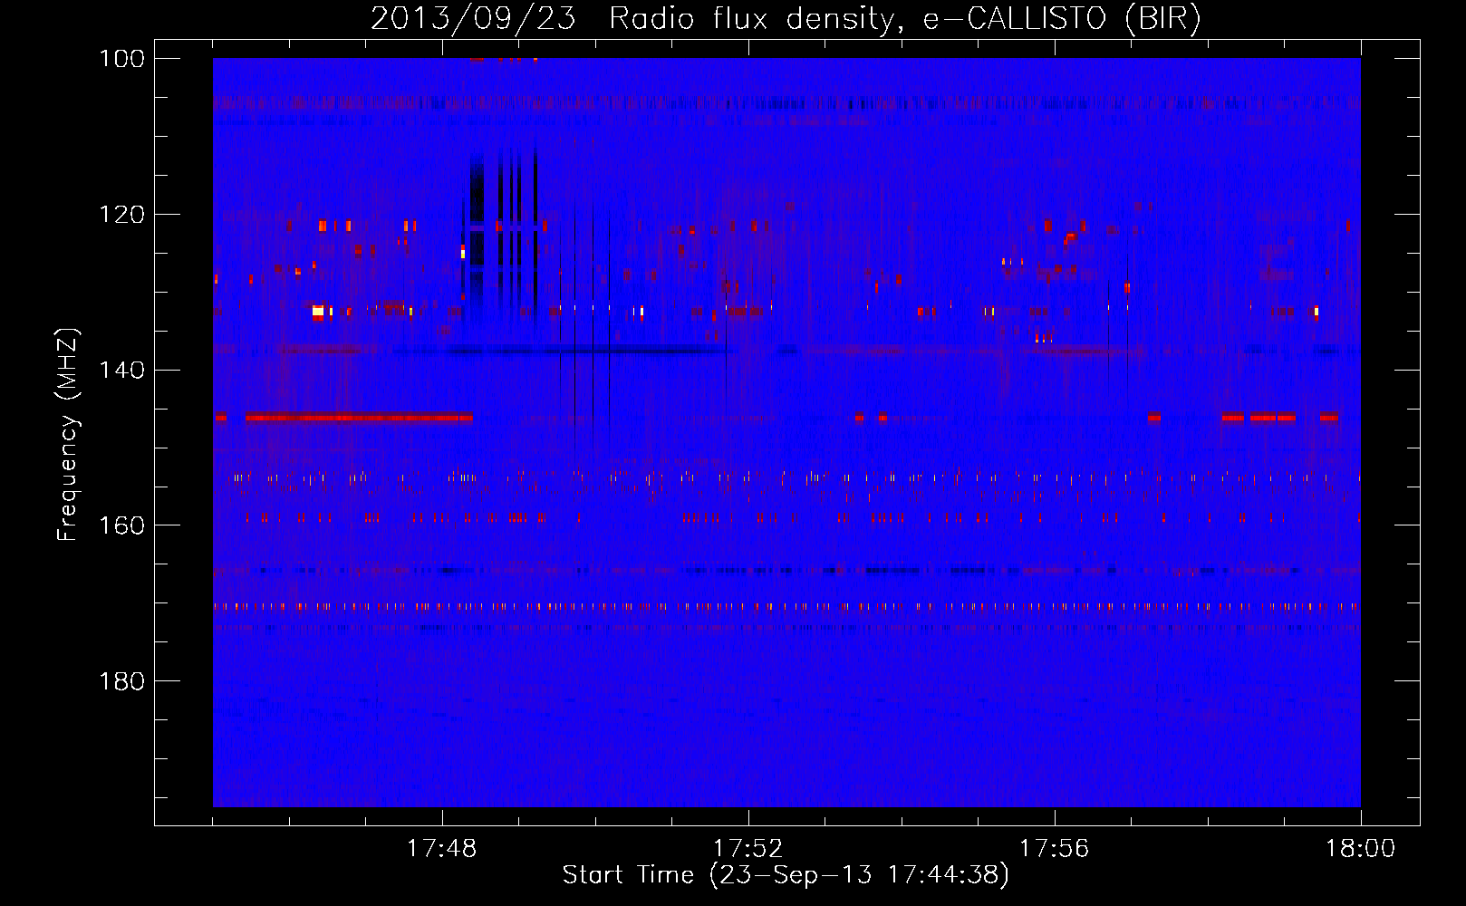
Task: Click the long red band near 146 MHz
Action: tap(359, 418)
